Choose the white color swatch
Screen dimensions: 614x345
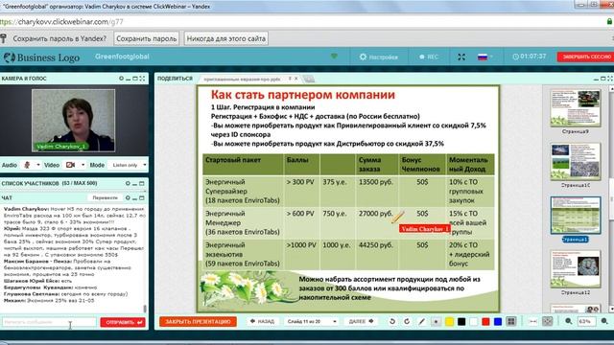(474, 322)
